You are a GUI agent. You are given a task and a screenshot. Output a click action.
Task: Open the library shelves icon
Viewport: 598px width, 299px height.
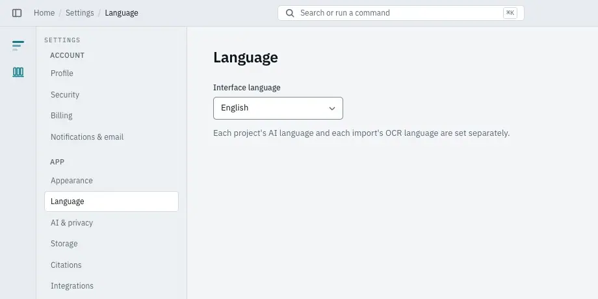18,72
